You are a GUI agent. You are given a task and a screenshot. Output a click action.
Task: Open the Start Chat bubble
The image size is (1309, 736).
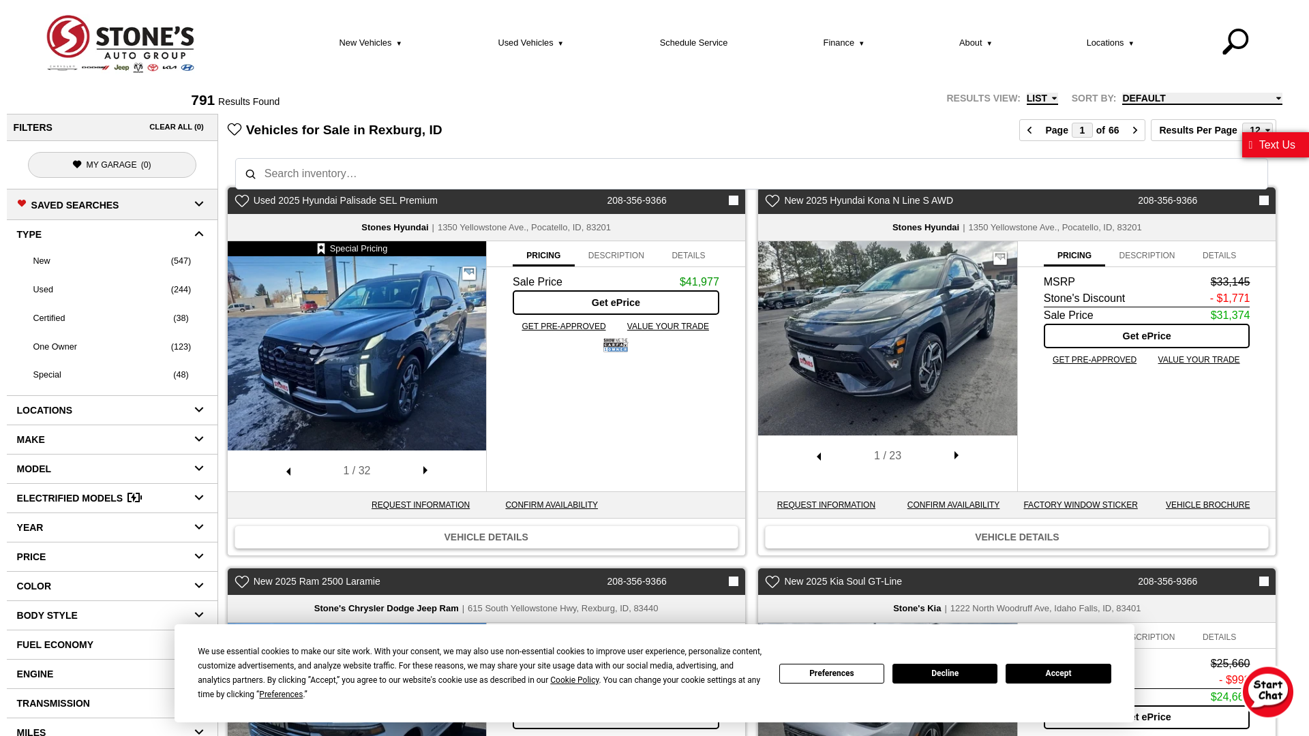point(1267,692)
